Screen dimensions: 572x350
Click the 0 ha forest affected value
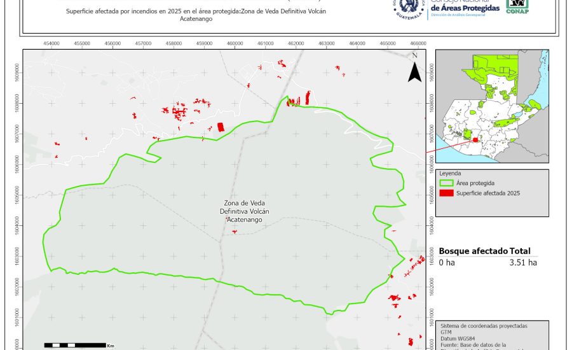[447, 262]
